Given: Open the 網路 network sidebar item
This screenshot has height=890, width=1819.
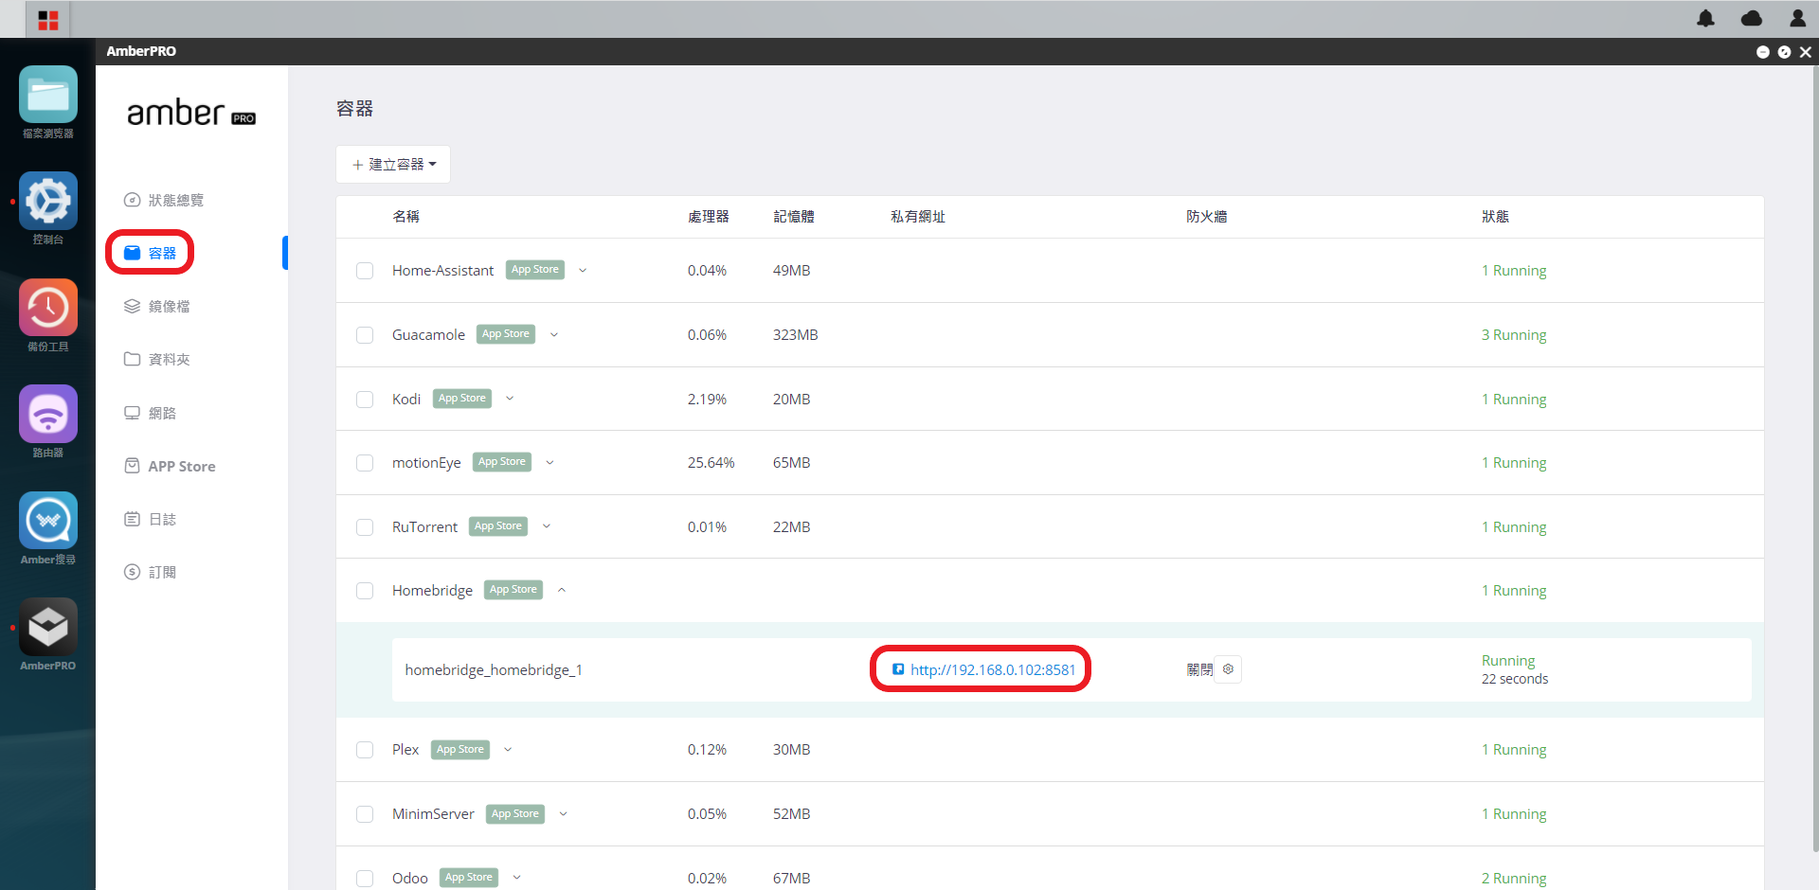Looking at the screenshot, I should [x=151, y=413].
